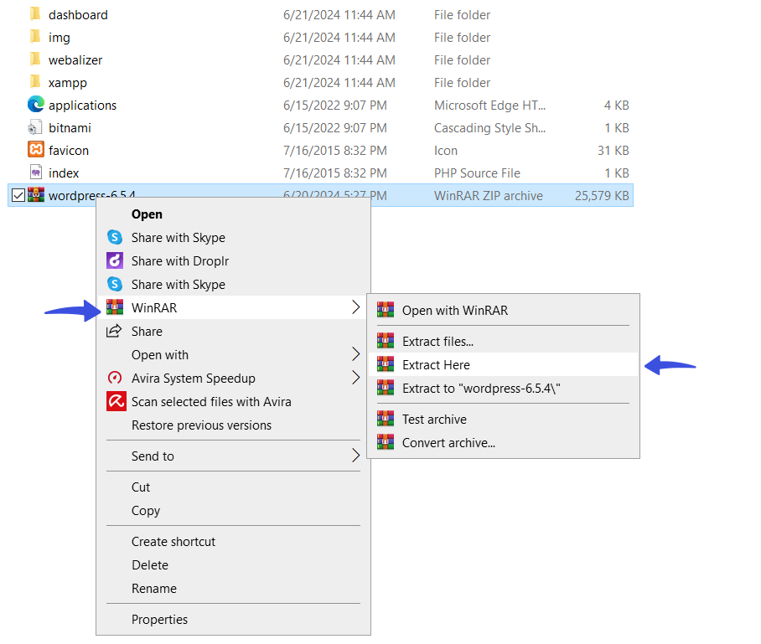The image size is (761, 644).
Task: Click the img folder icon
Action: pyautogui.click(x=35, y=37)
